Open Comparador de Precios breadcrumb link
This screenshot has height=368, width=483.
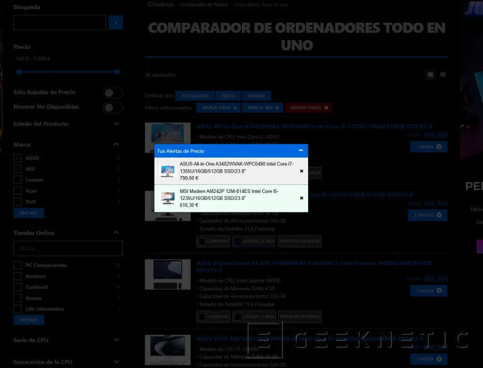coord(204,5)
